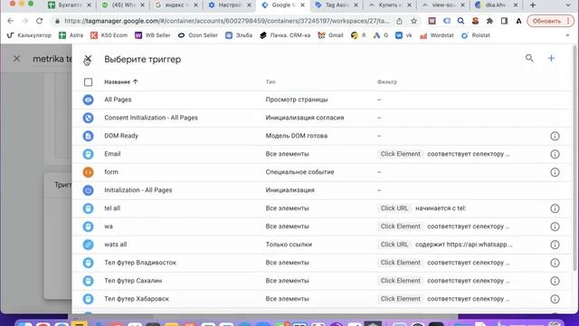Tick the select-all triggers checkbox
This screenshot has height=326, width=579.
(x=88, y=81)
